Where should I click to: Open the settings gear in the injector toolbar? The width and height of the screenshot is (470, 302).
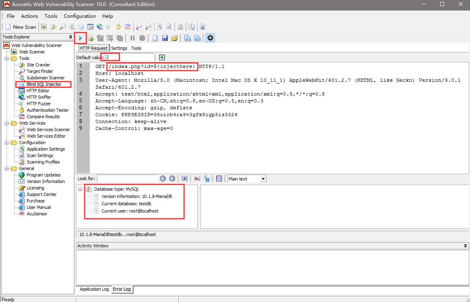(x=210, y=38)
